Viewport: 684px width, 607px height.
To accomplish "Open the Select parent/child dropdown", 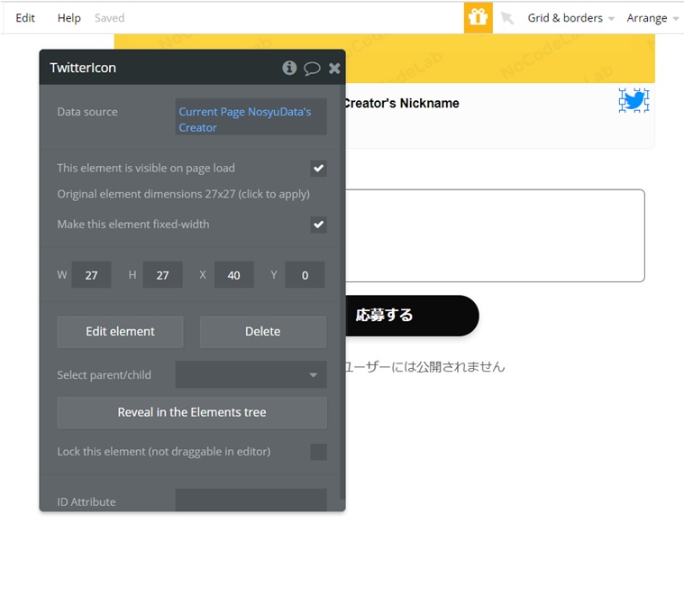I will click(251, 374).
